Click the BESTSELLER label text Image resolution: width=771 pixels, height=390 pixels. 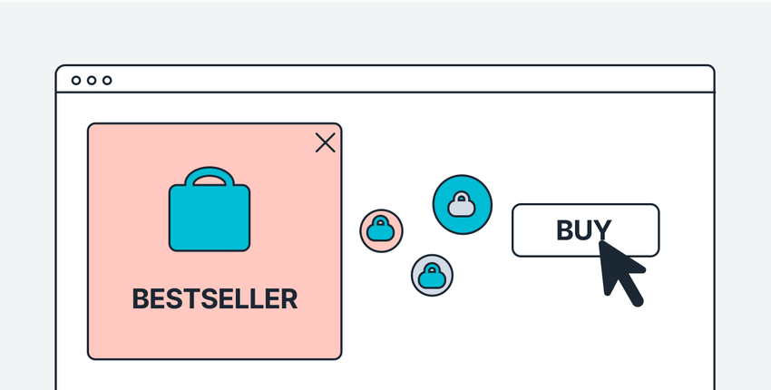pyautogui.click(x=215, y=298)
